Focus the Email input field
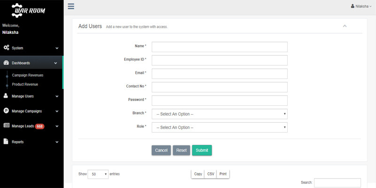 pos(219,74)
